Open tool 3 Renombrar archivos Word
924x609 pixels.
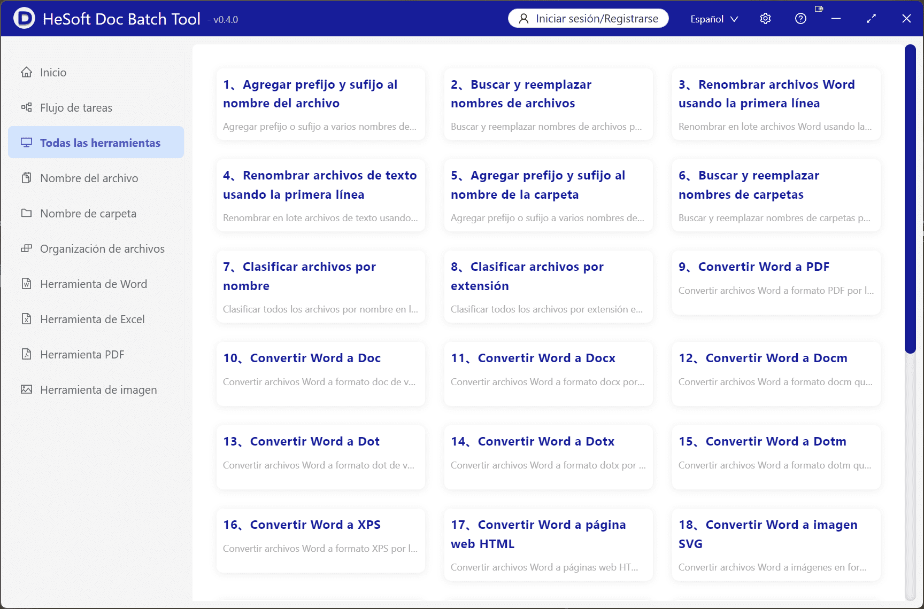point(776,104)
